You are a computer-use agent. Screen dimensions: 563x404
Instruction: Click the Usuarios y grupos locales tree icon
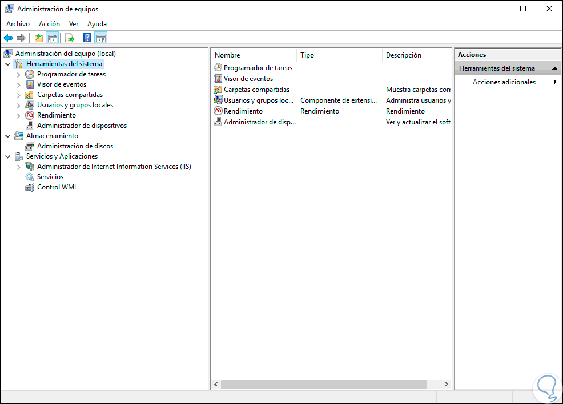[x=30, y=105]
